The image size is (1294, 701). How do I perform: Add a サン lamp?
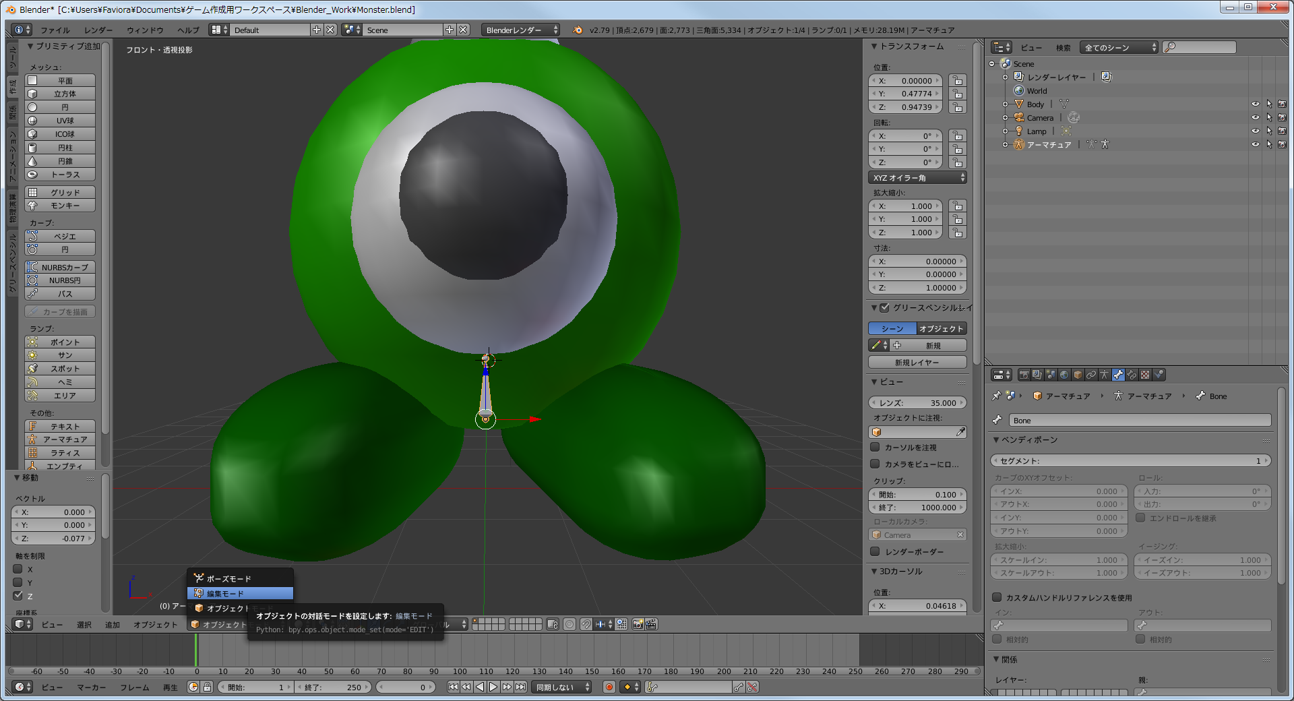point(60,355)
